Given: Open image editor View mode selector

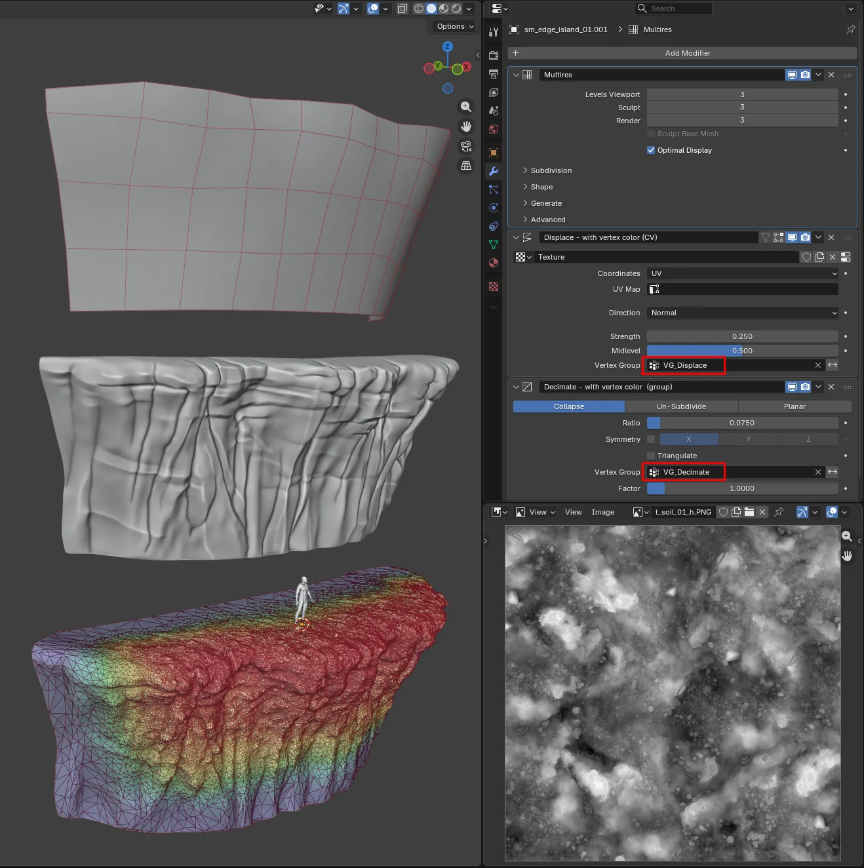Looking at the screenshot, I should point(536,512).
